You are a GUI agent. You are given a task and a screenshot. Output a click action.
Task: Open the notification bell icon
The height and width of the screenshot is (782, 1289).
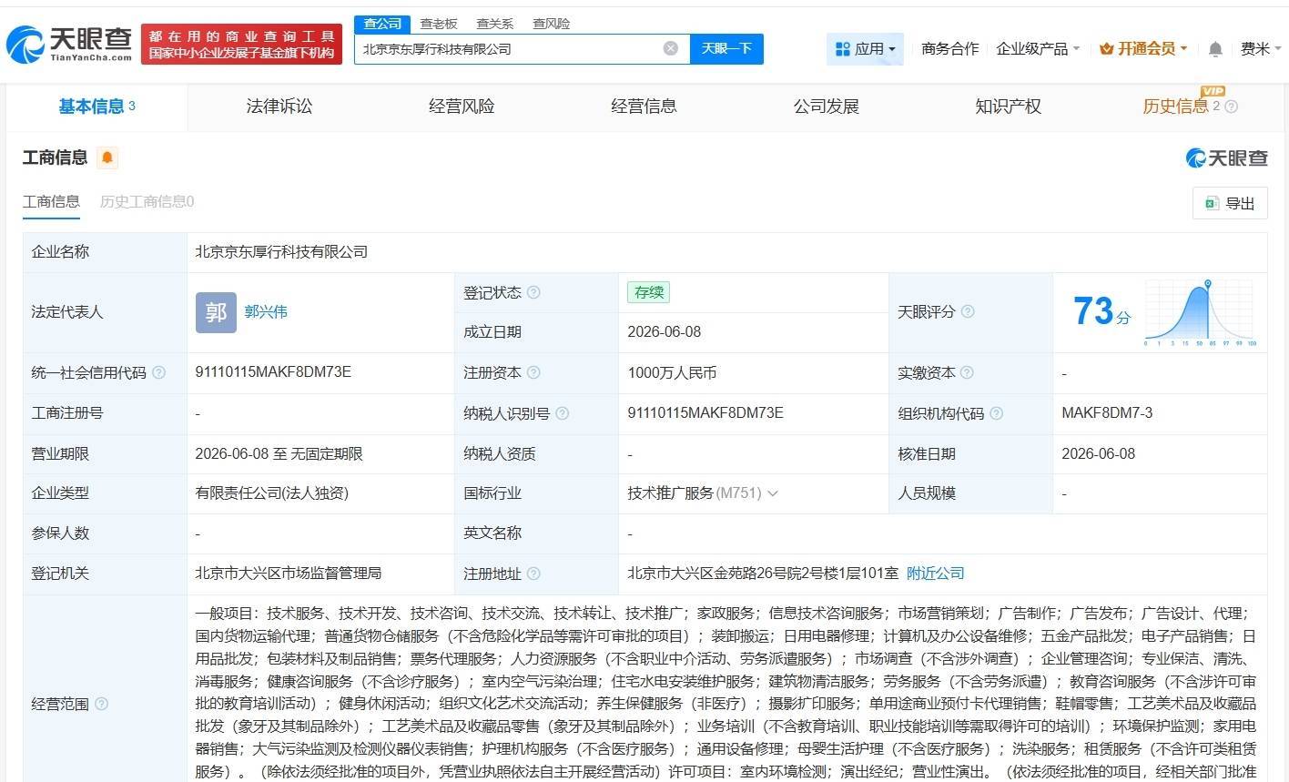click(x=1215, y=49)
